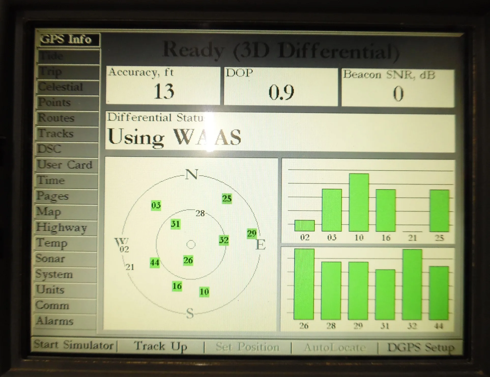
Task: Click the satellite 29 signal bar
Action: pyautogui.click(x=358, y=291)
